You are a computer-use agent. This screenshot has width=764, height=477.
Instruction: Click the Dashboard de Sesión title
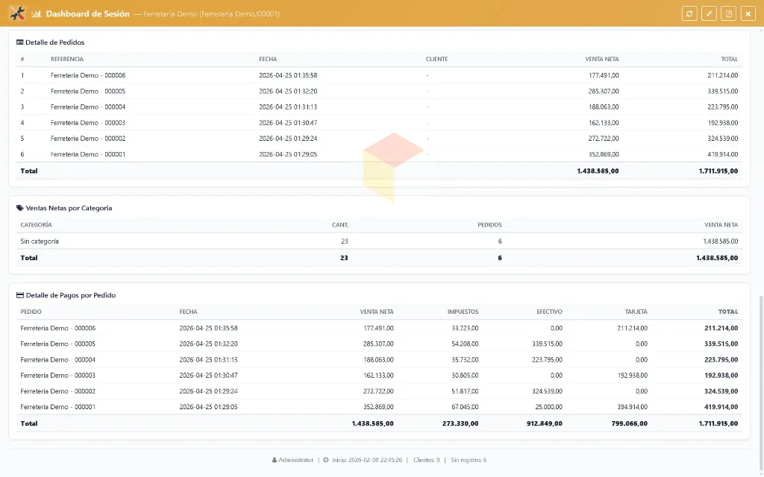tap(88, 13)
